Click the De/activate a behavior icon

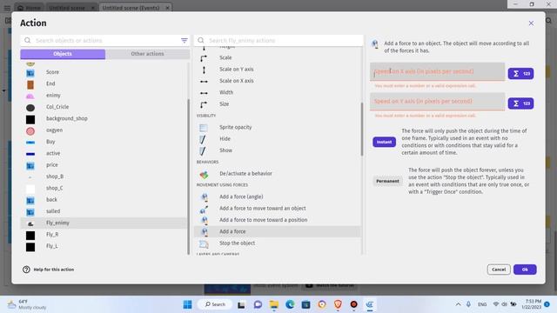click(x=204, y=174)
